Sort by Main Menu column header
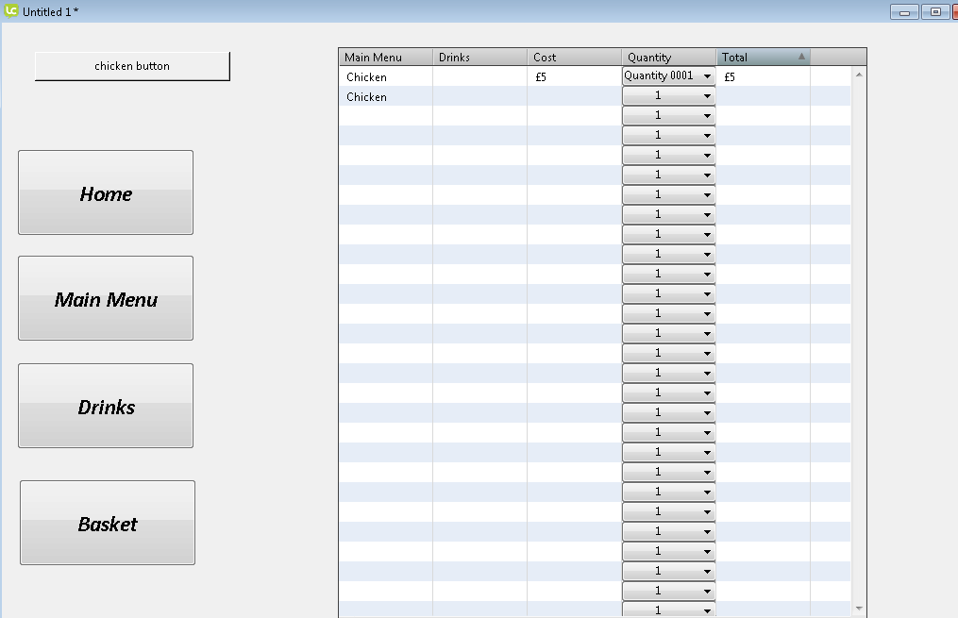This screenshot has height=618, width=958. (385, 58)
